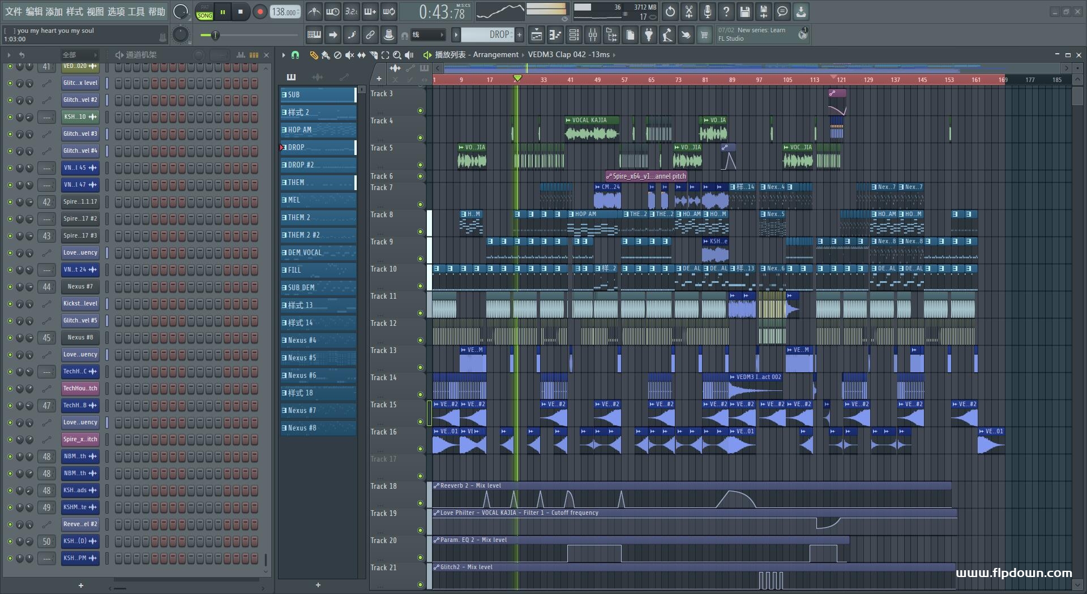1087x594 pixels.
Task: Select the zoom magnifier tool in playlist
Action: pyautogui.click(x=397, y=55)
